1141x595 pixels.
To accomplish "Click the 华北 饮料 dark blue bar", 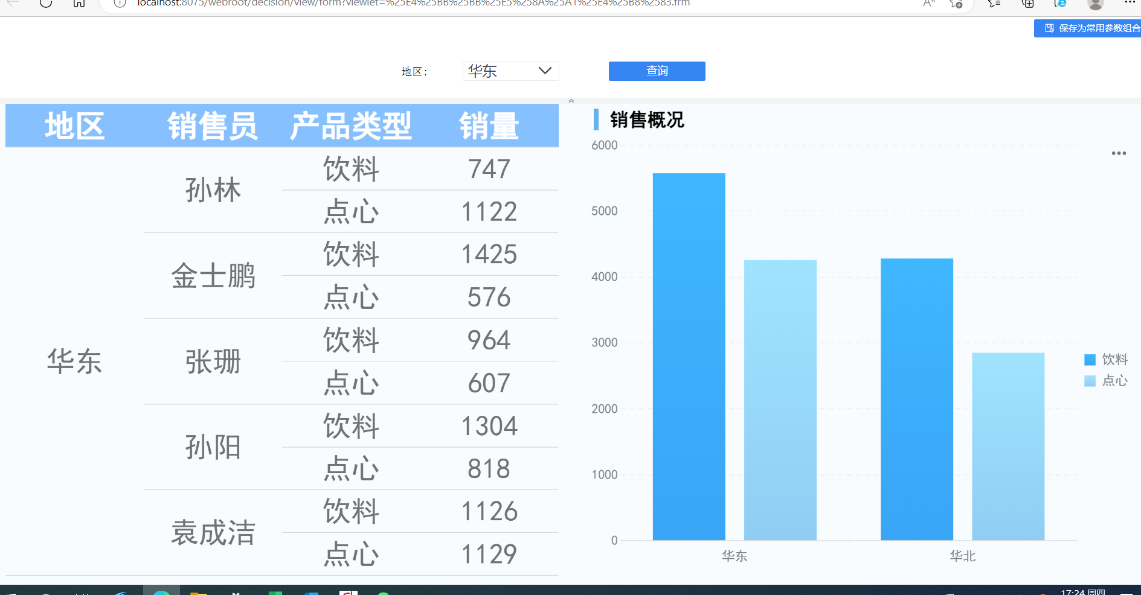I will (x=917, y=399).
